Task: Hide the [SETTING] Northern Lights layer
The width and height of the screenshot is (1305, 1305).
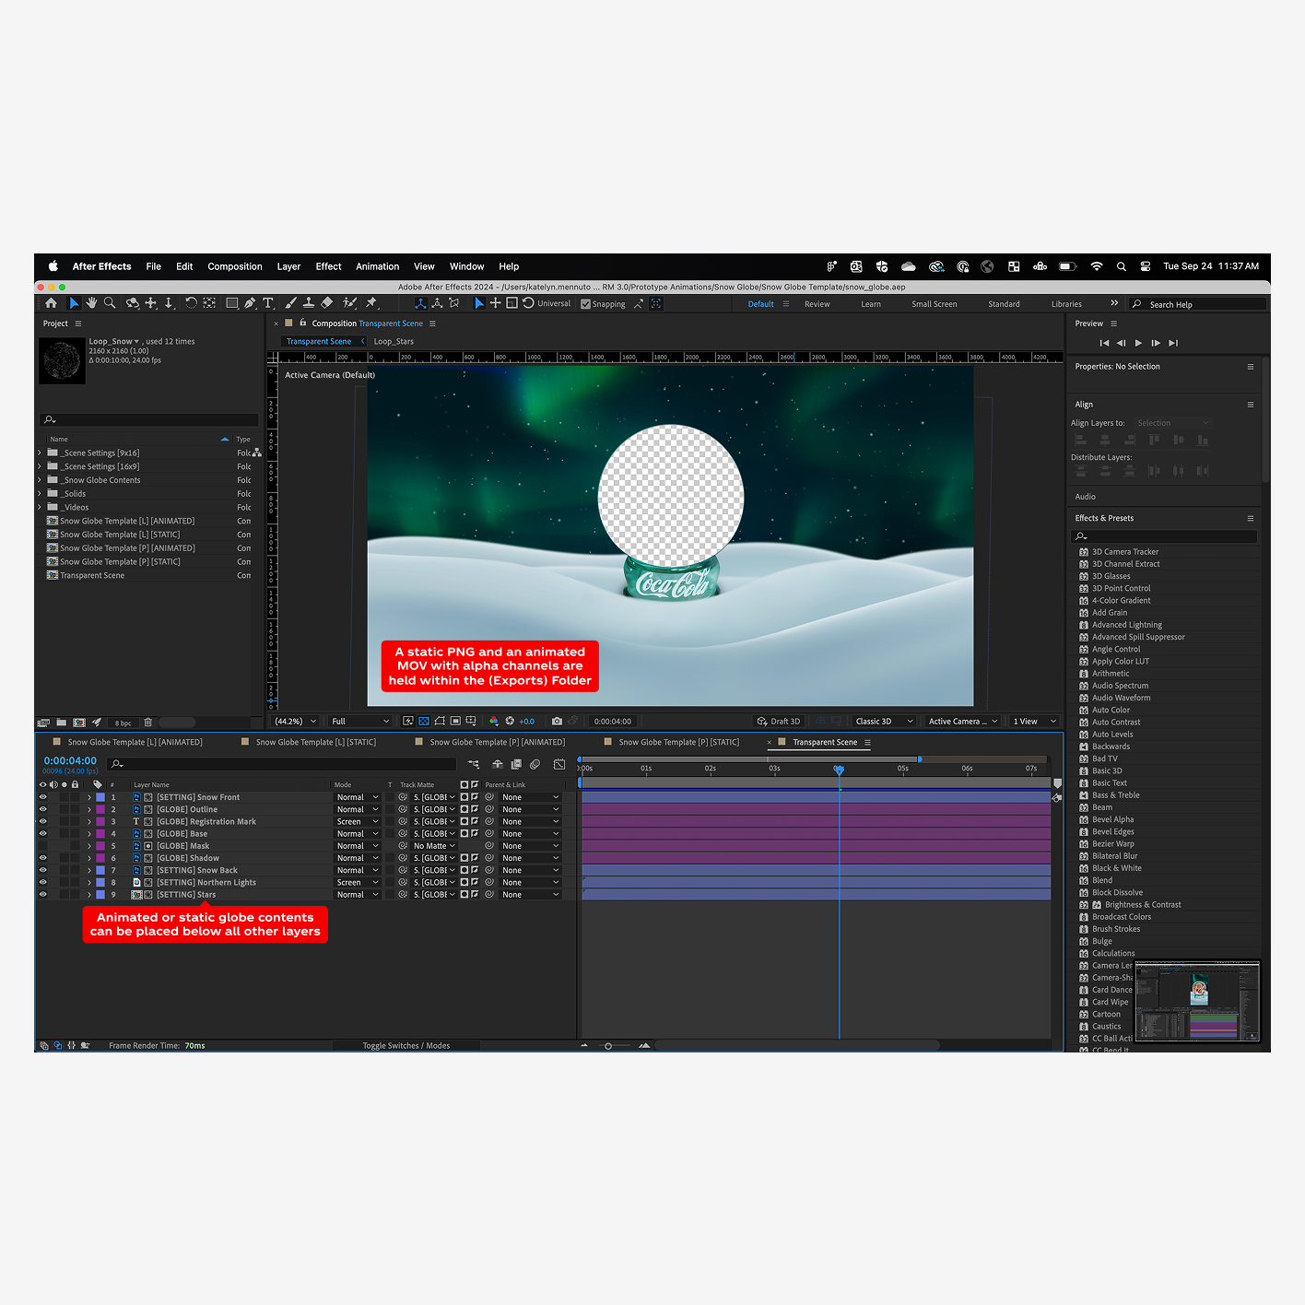Action: coord(42,882)
